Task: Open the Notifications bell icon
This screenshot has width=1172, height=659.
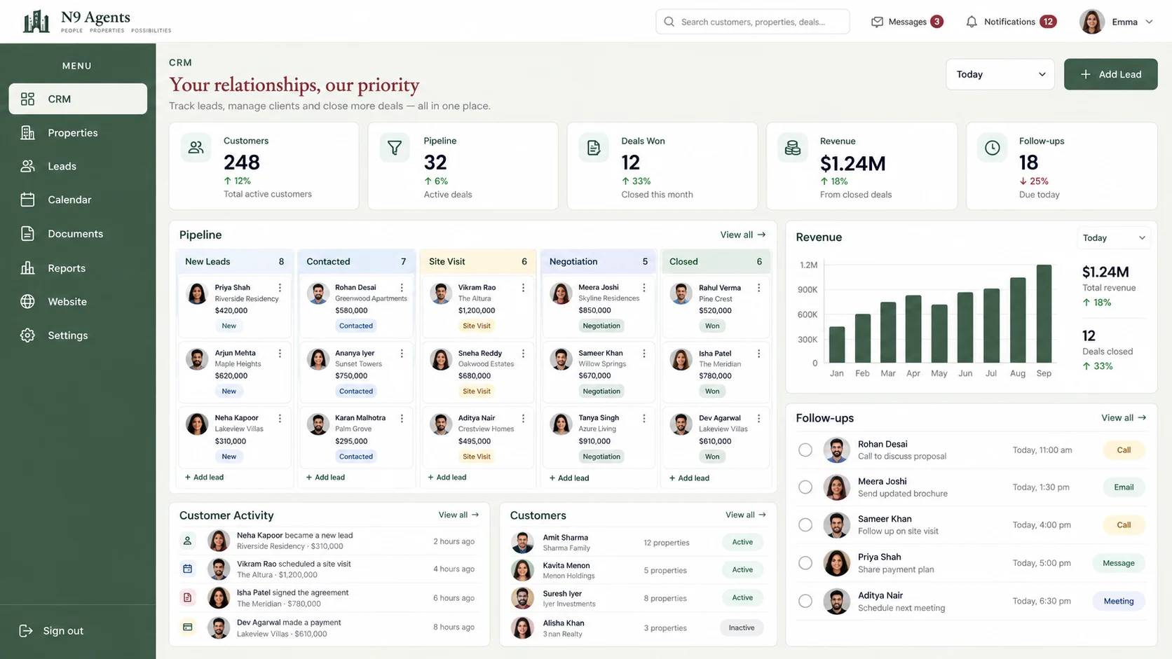Action: tap(972, 22)
